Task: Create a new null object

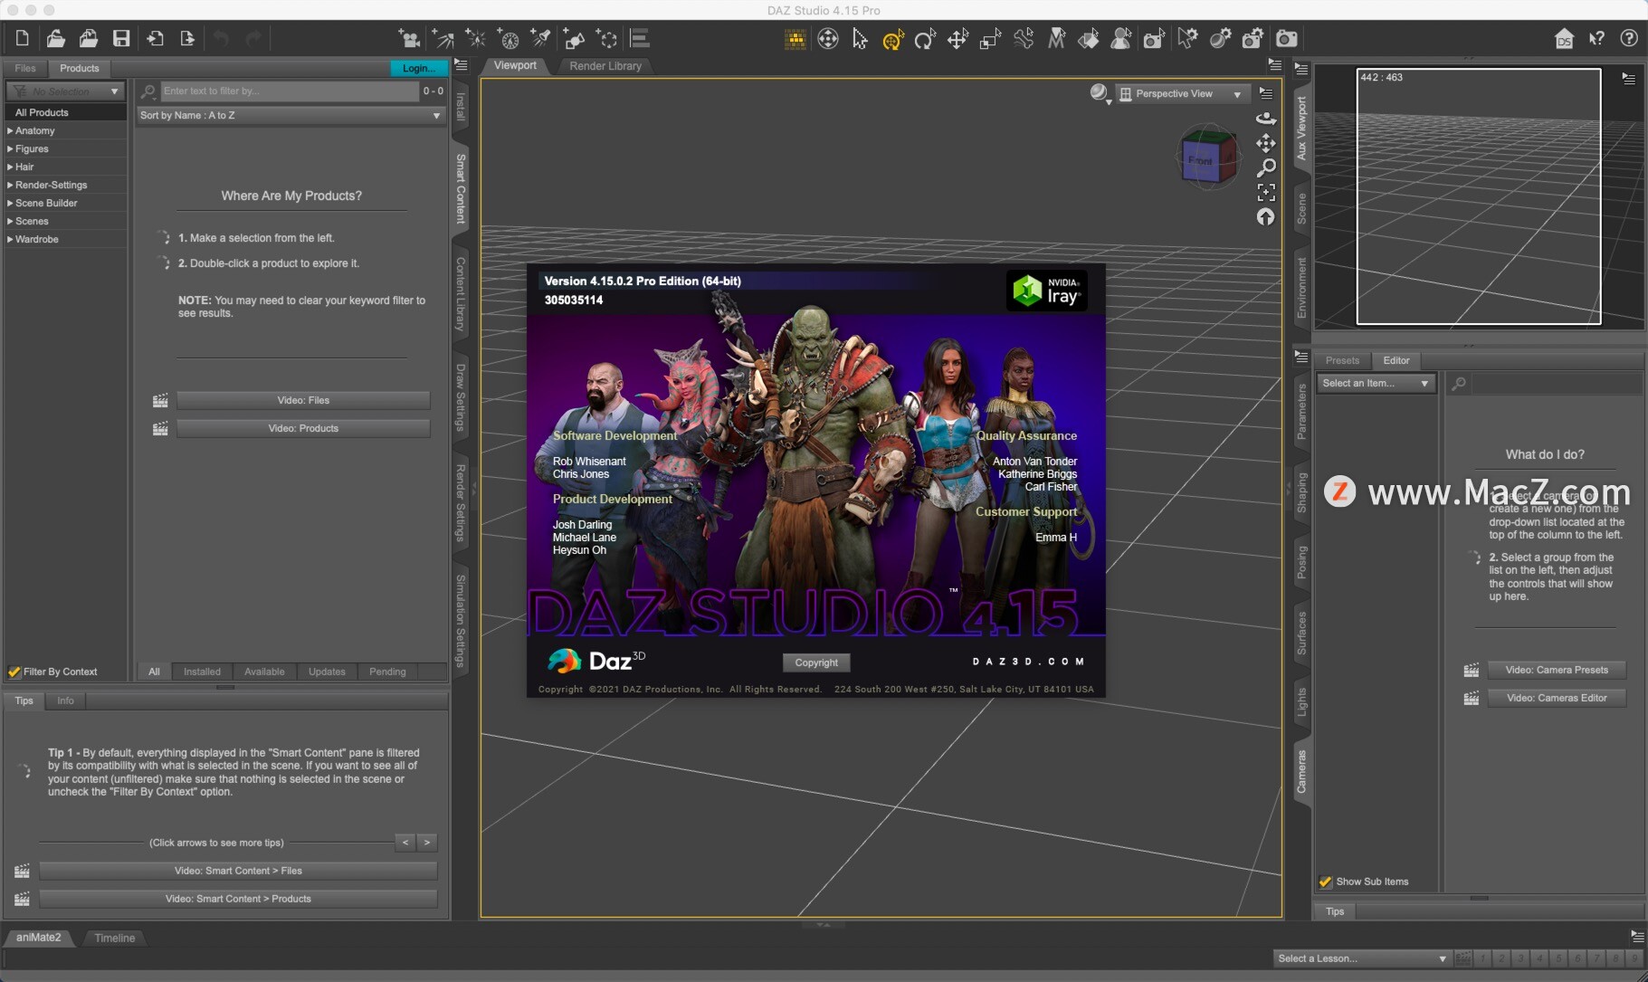Action: pos(607,38)
